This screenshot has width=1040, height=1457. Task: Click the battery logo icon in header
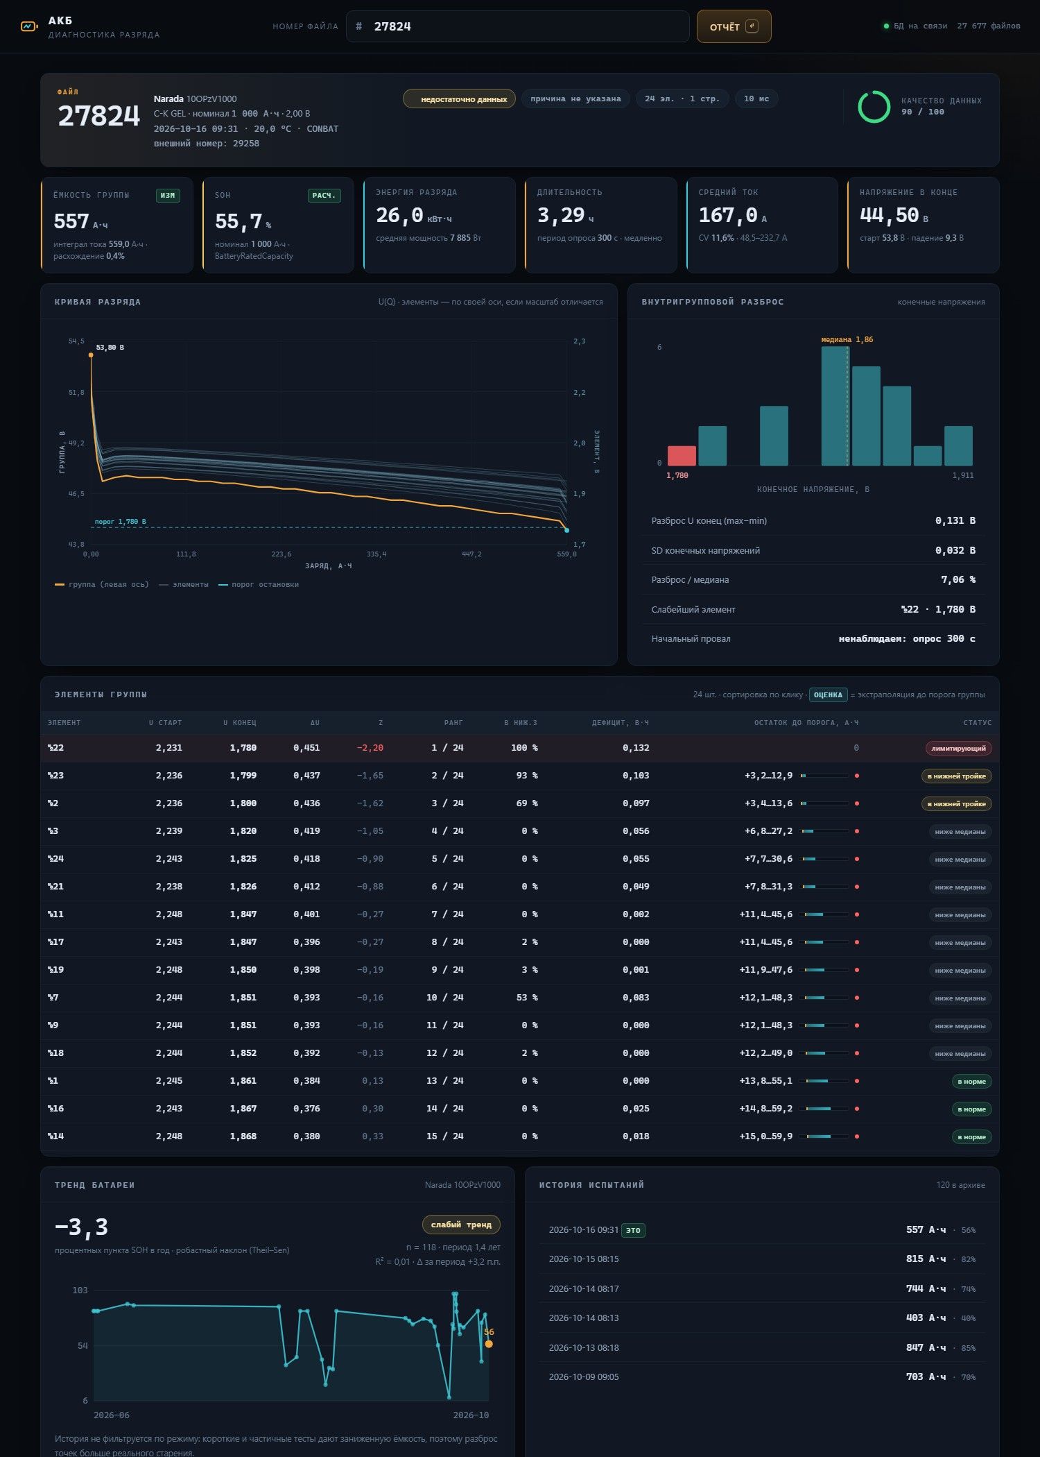point(29,26)
